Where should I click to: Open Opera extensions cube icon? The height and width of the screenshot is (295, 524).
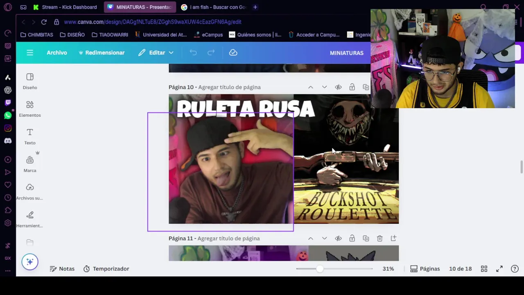(8, 210)
